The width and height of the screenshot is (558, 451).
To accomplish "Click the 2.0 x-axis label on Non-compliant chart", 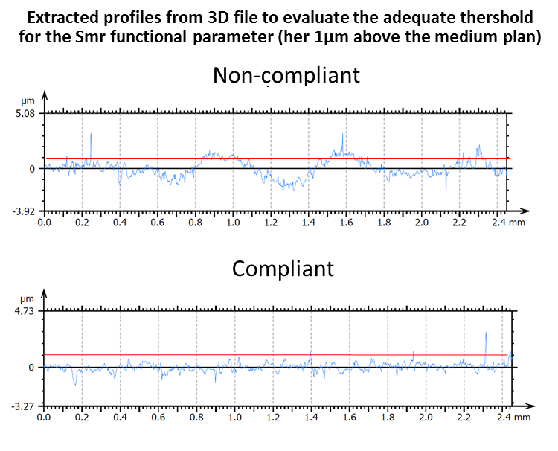I will coord(422,223).
